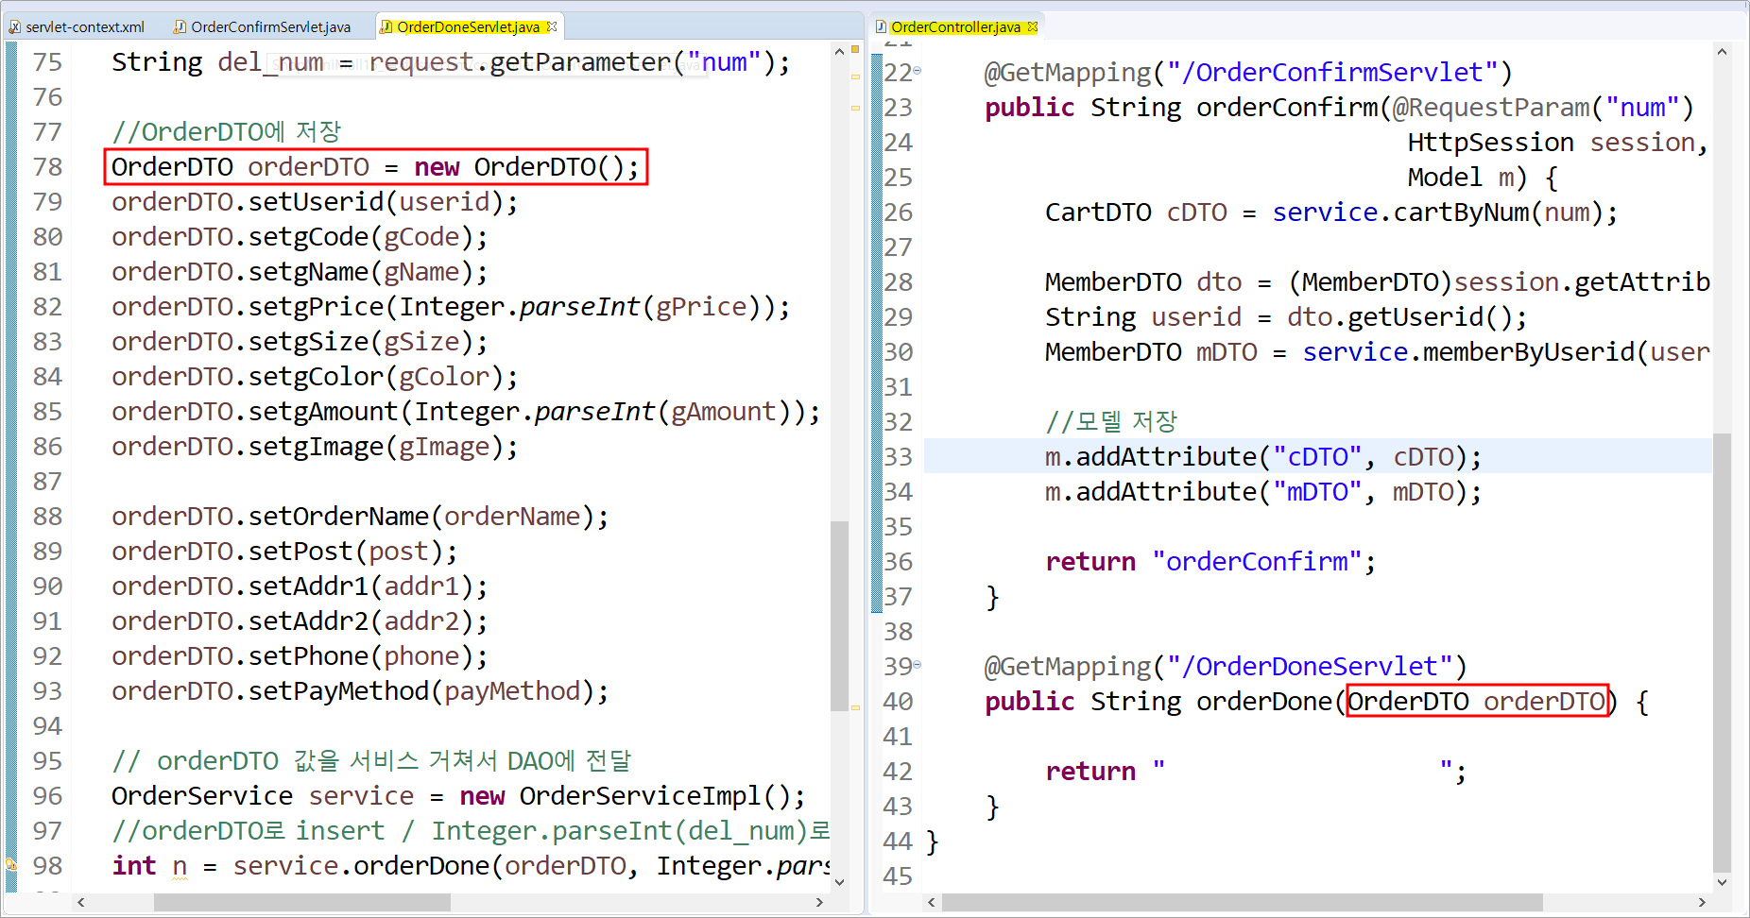Click @GetMapping("/OrderDoneServlet") annotation
This screenshot has width=1750, height=918.
pyautogui.click(x=1226, y=667)
